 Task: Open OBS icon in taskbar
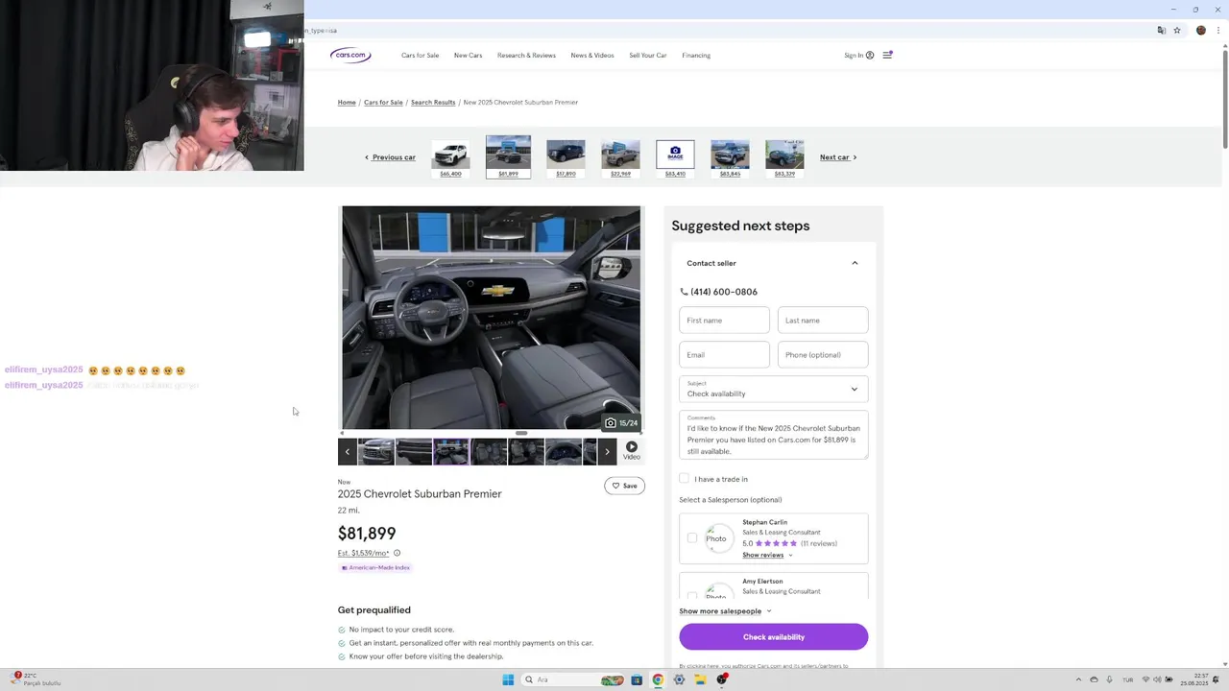coord(722,679)
